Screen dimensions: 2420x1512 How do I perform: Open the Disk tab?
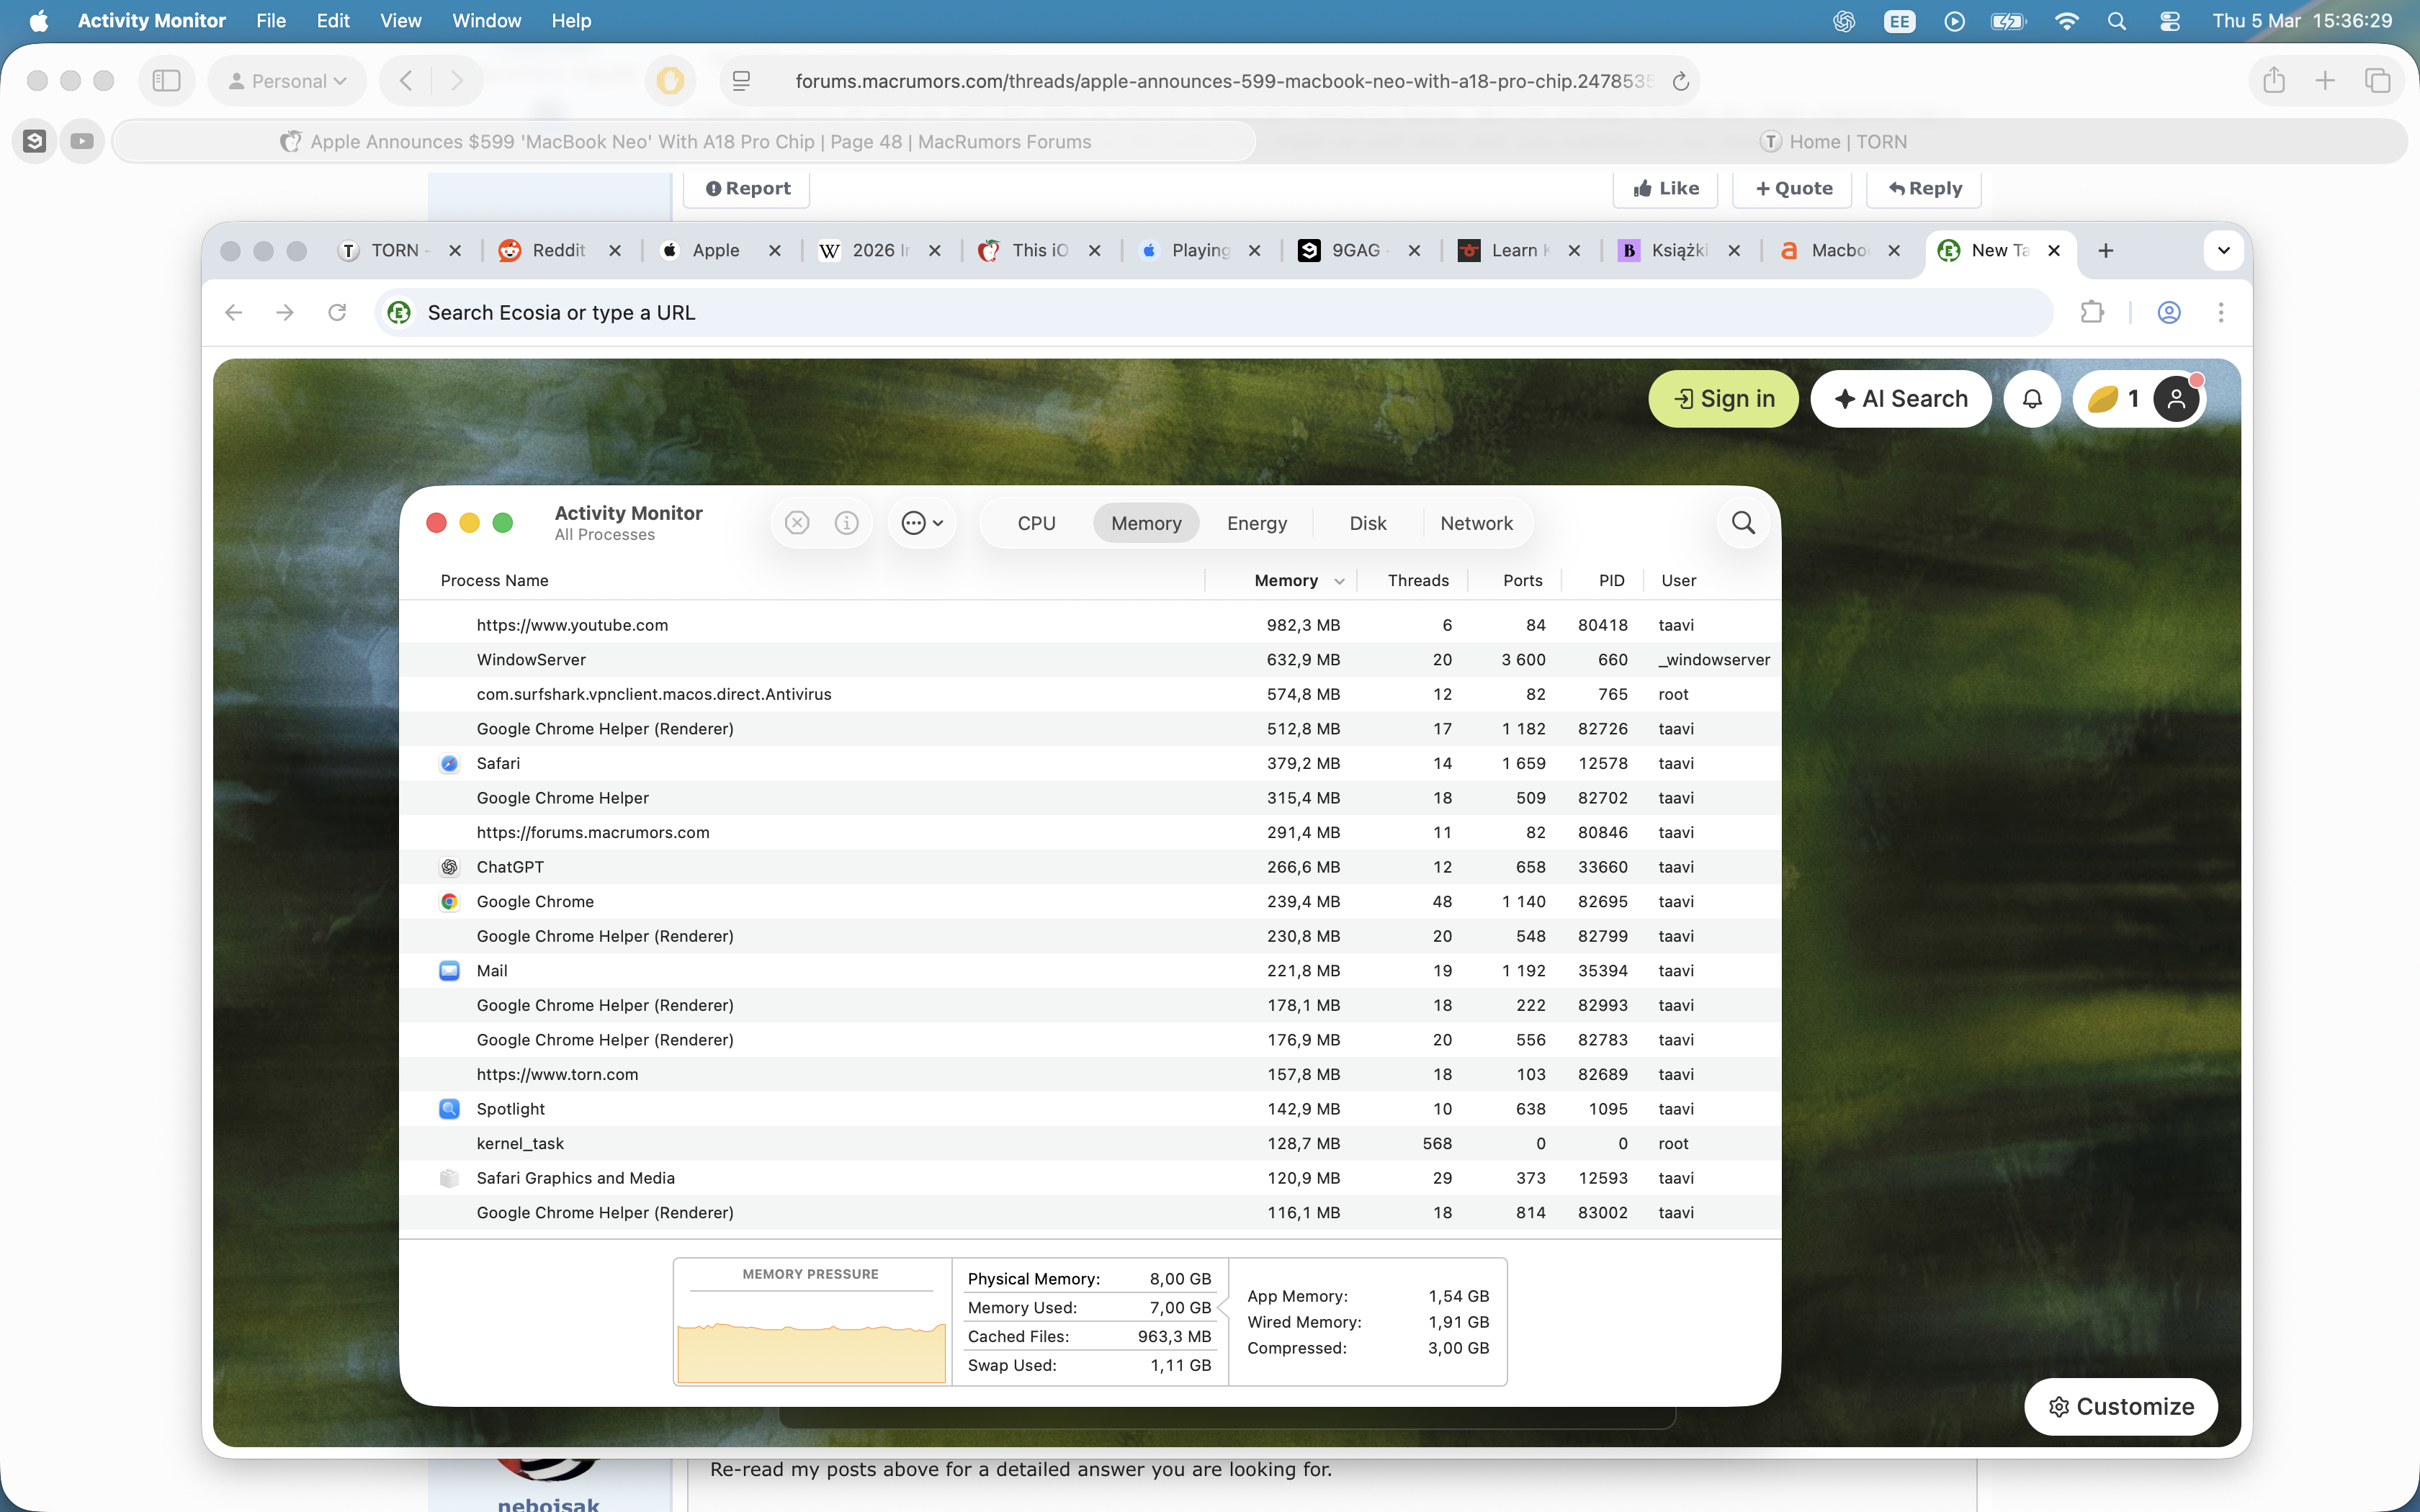[1368, 523]
